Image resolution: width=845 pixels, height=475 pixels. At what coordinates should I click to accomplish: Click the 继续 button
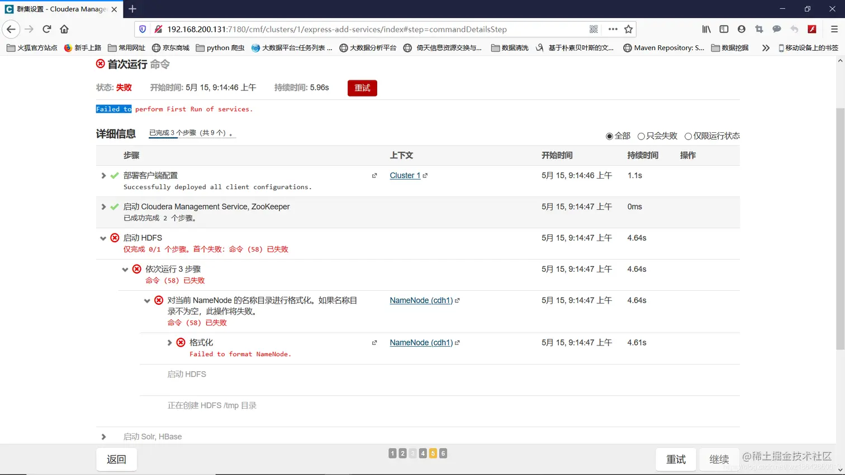click(719, 459)
